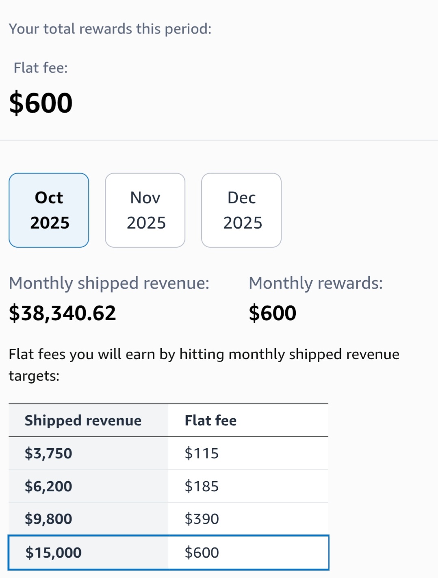Screen dimensions: 438x578
Task: Click the Monthly shipped revenue label
Action: click(x=109, y=283)
